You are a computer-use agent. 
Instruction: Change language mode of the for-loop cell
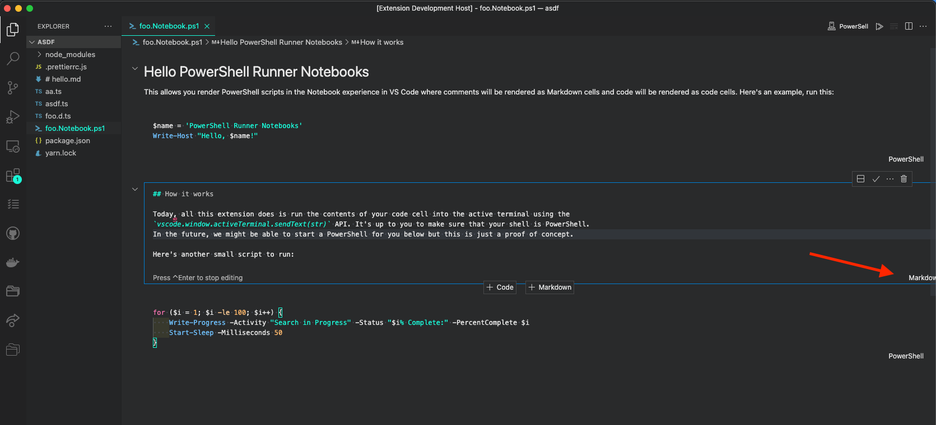[906, 356]
